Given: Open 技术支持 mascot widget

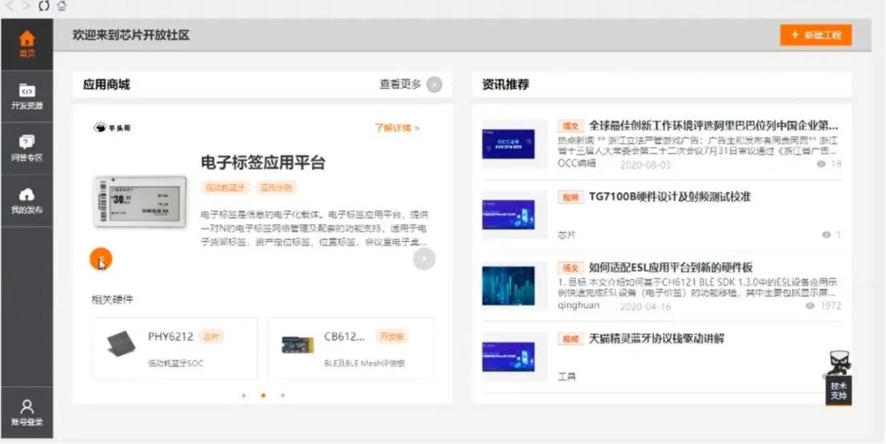Looking at the screenshot, I should click(x=839, y=378).
